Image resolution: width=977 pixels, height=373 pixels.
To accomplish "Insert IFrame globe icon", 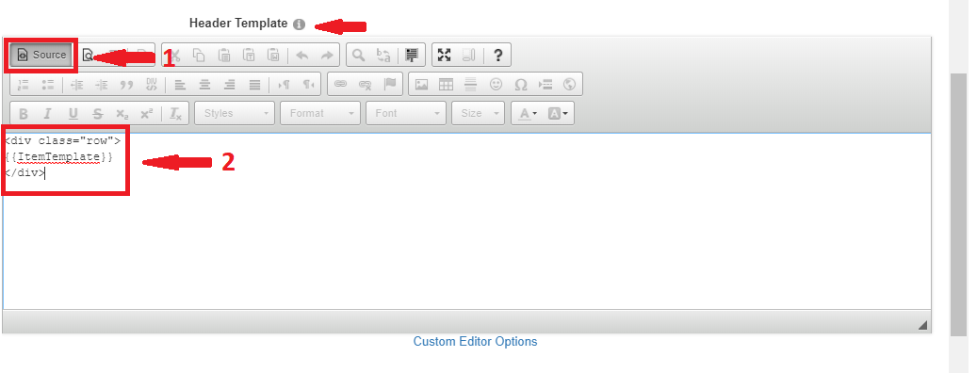I will pyautogui.click(x=568, y=85).
